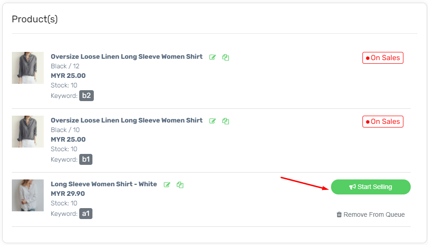
Task: Click copy icon for Black / 10 shirt
Action: coord(225,121)
